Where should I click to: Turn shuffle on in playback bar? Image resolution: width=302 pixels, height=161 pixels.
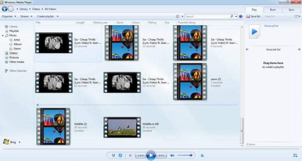pos(113,155)
